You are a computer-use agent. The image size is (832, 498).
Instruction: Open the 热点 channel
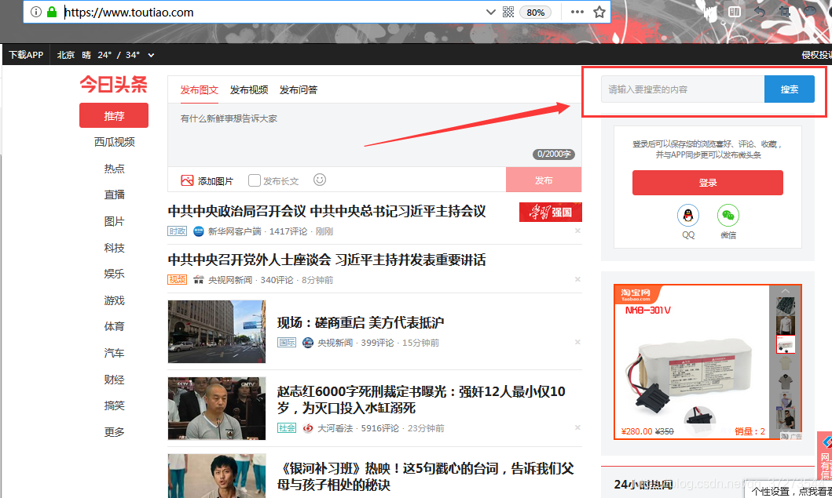114,169
